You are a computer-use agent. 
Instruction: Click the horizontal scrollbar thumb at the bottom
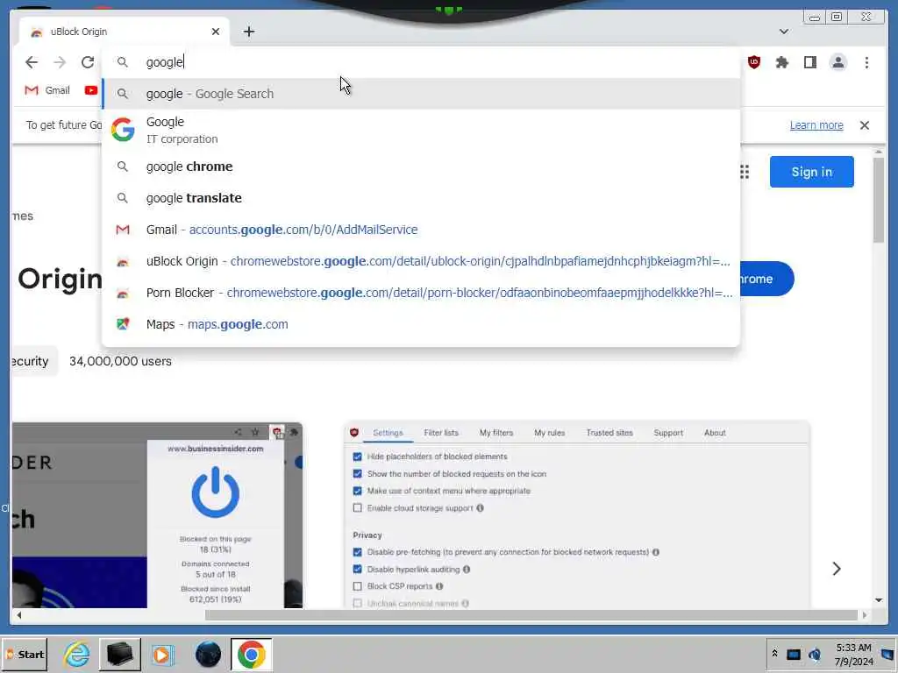tap(531, 615)
